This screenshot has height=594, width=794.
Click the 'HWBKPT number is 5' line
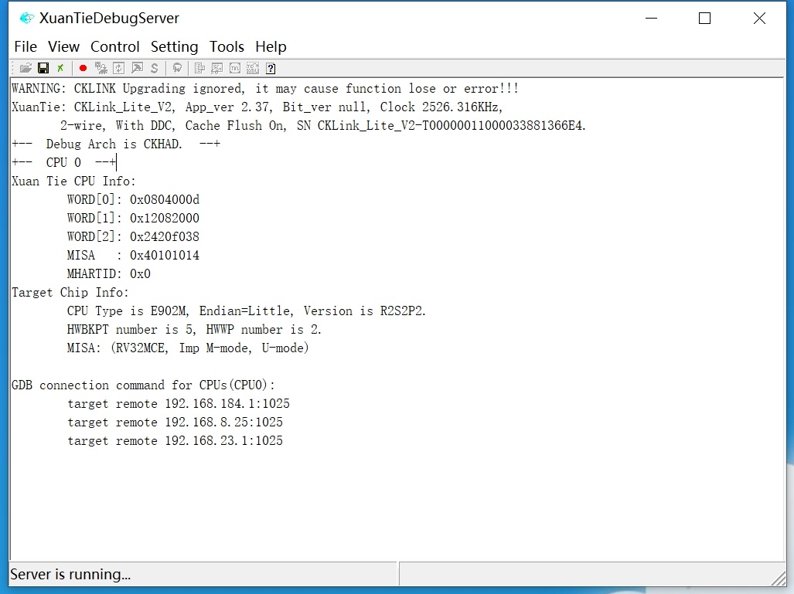[x=194, y=329]
